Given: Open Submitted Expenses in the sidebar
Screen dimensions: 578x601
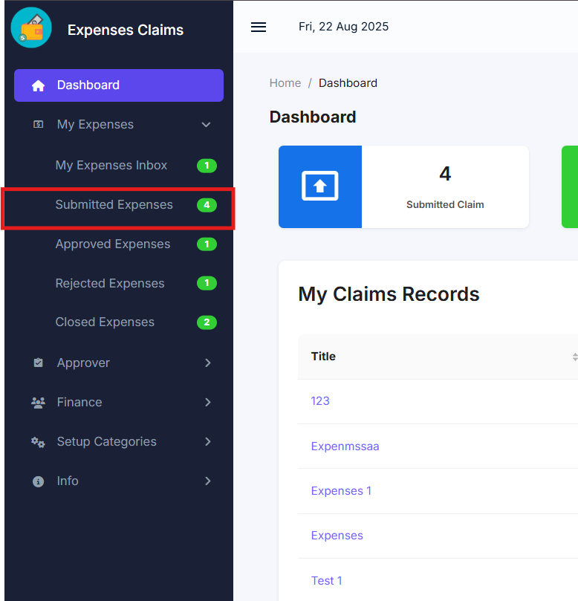Looking at the screenshot, I should 114,205.
